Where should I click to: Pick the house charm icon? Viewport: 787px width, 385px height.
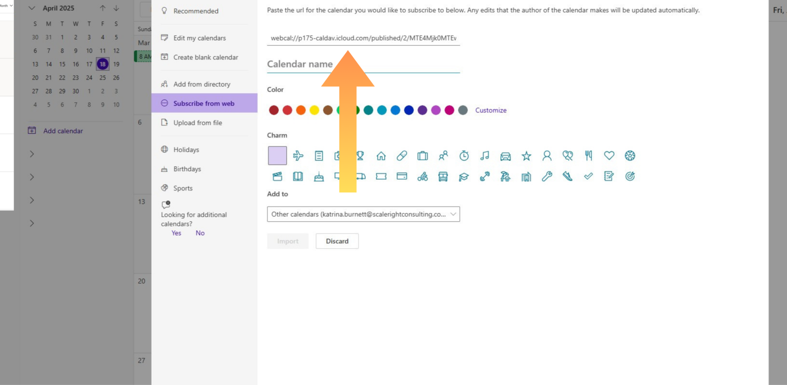pos(381,156)
